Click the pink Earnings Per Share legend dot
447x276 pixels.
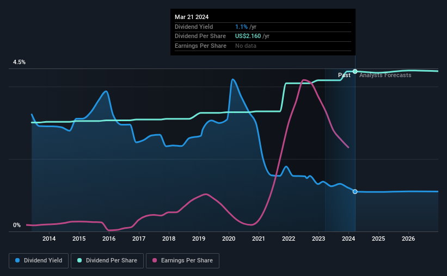tap(155, 260)
